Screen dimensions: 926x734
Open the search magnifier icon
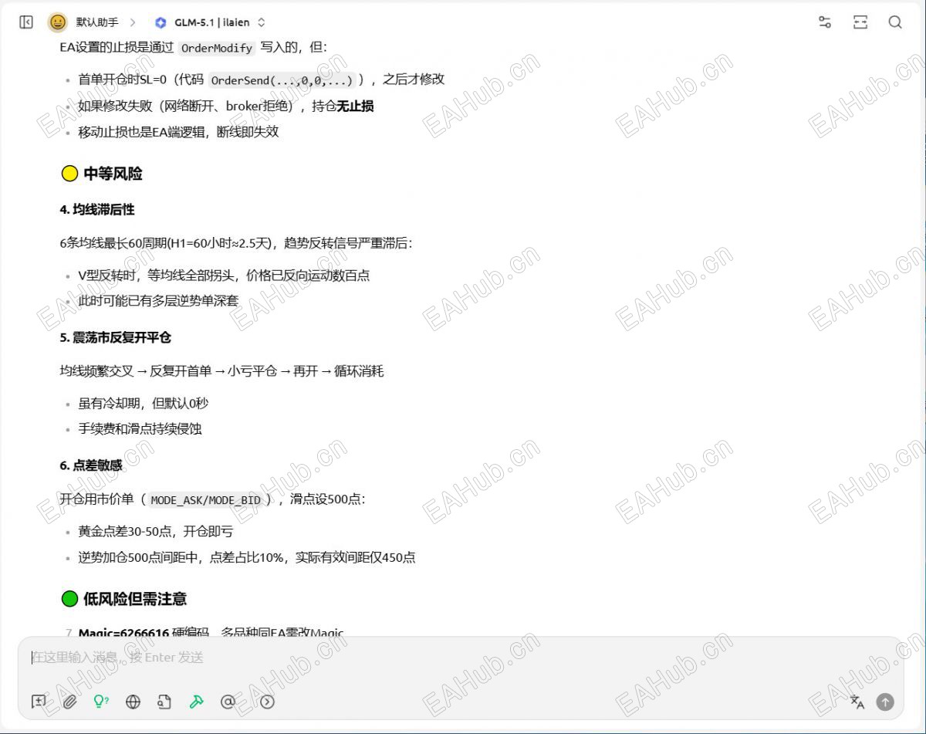[895, 22]
